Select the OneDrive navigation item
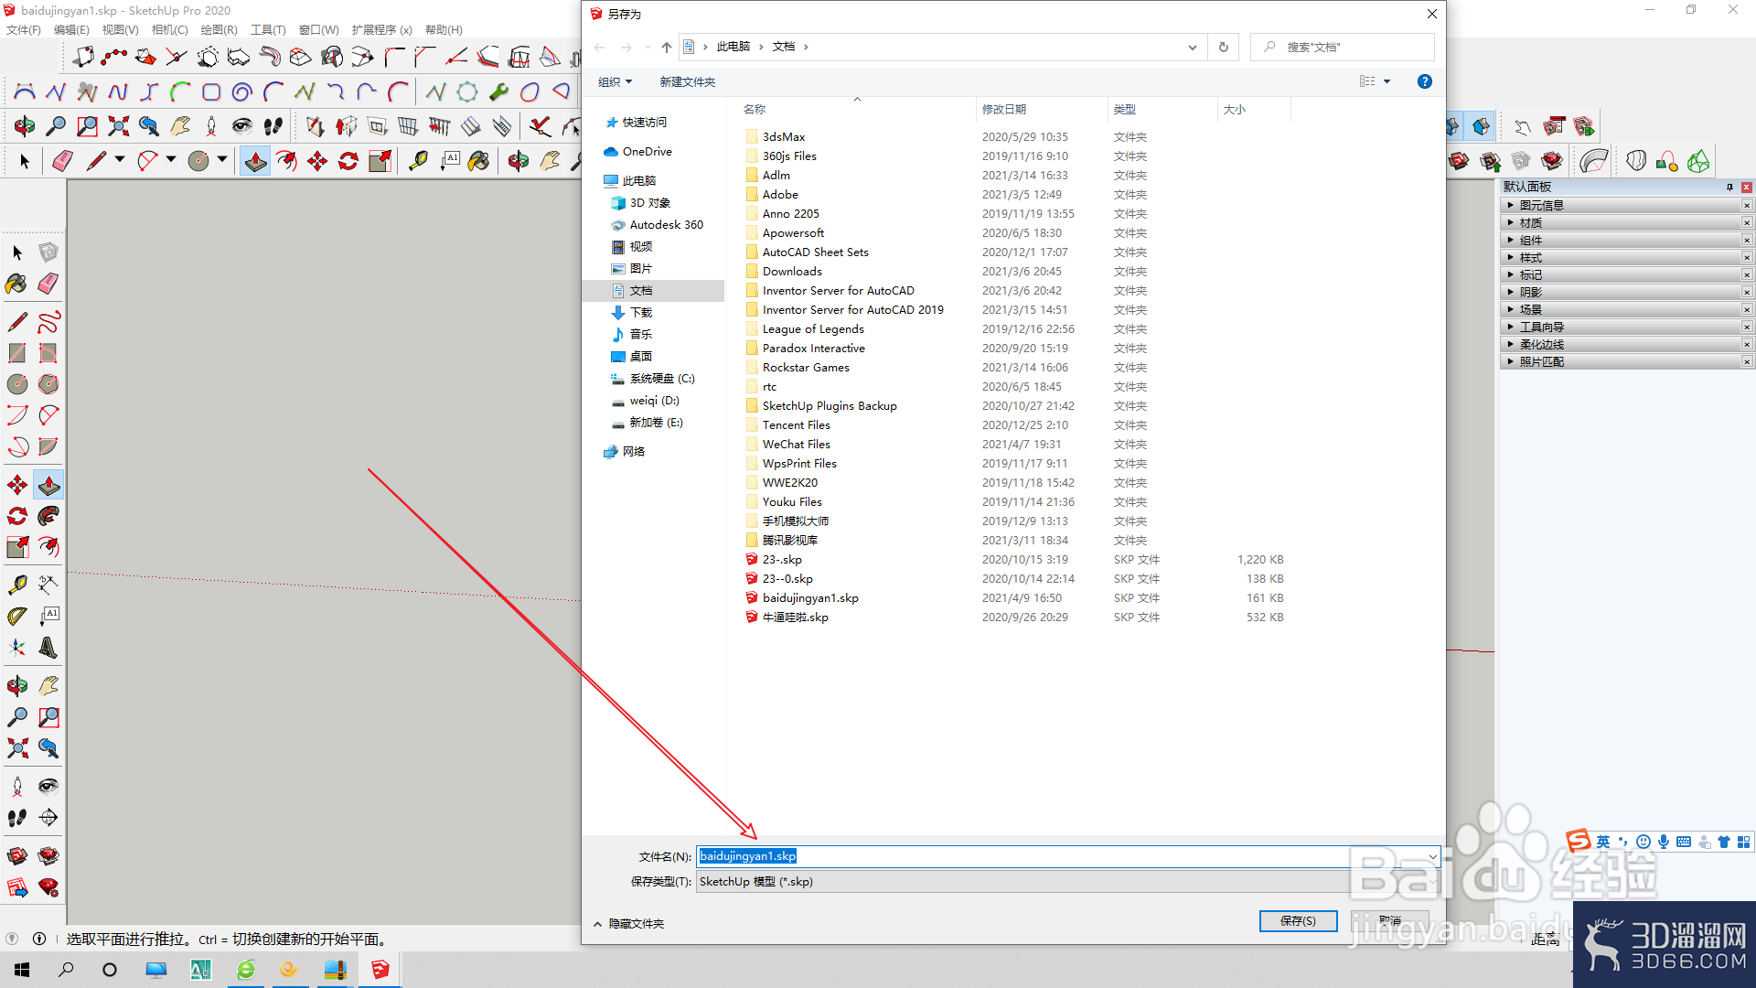The height and width of the screenshot is (988, 1756). (x=647, y=151)
